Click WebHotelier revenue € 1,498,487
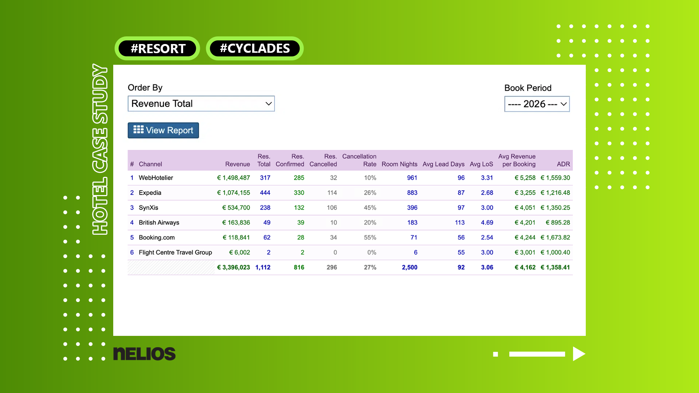 pyautogui.click(x=233, y=178)
